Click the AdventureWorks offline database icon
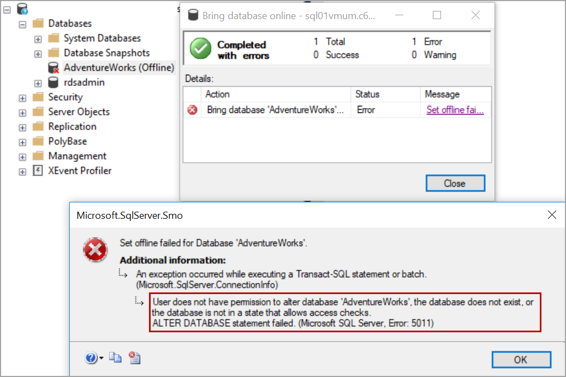The width and height of the screenshot is (566, 377). (x=53, y=68)
